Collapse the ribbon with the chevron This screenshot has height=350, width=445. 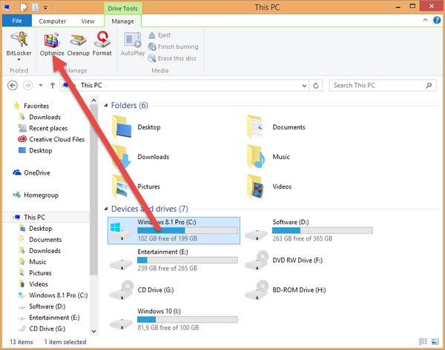tap(425, 20)
